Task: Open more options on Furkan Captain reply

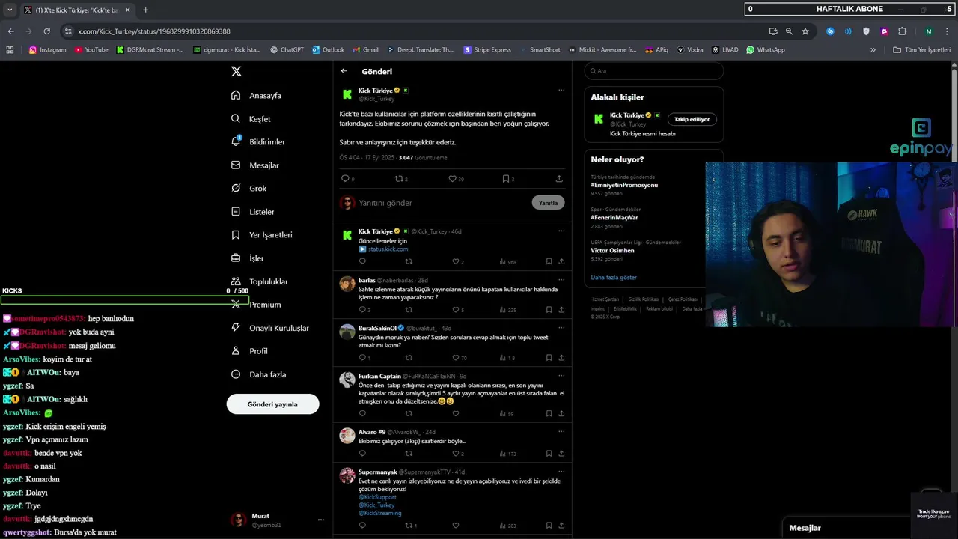Action: tap(561, 375)
